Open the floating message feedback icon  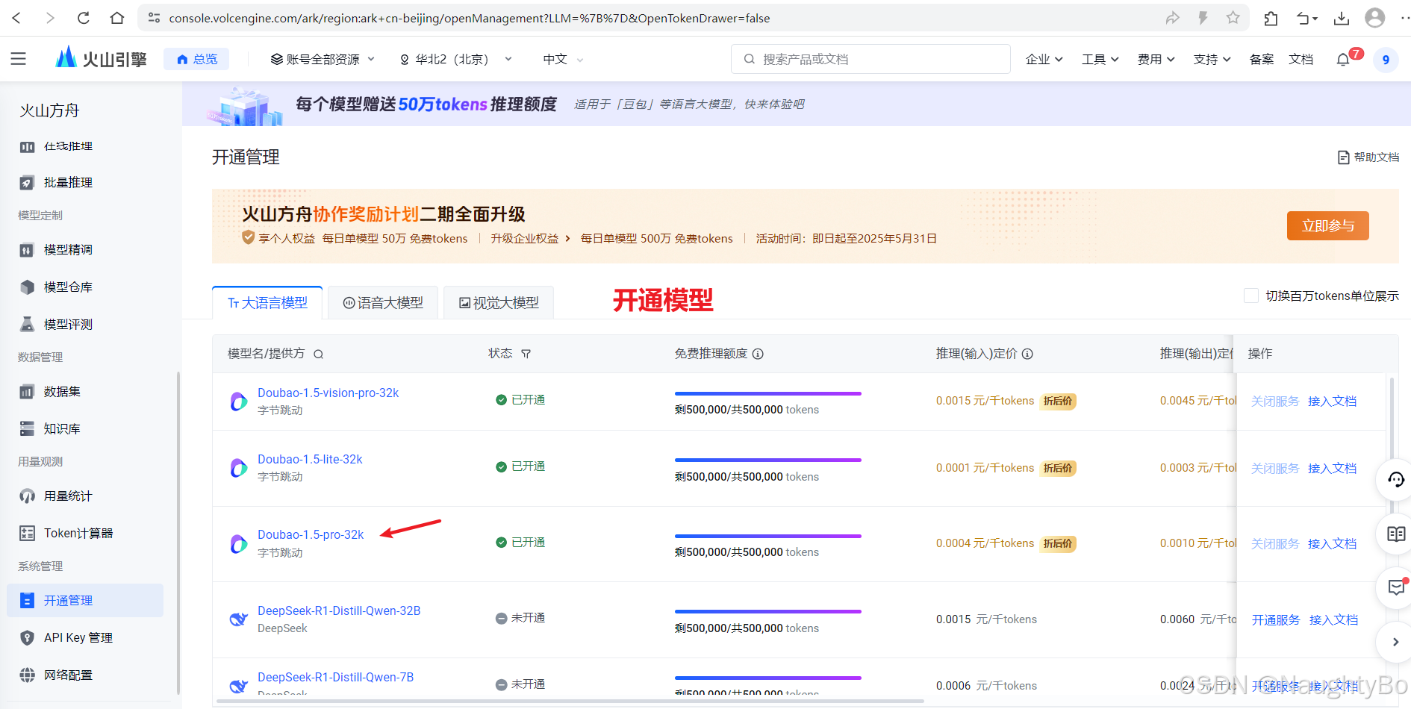pyautogui.click(x=1395, y=587)
